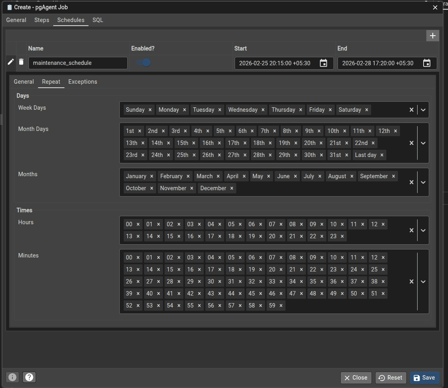Add a new schedule with the plus icon
The width and height of the screenshot is (448, 388).
(433, 36)
